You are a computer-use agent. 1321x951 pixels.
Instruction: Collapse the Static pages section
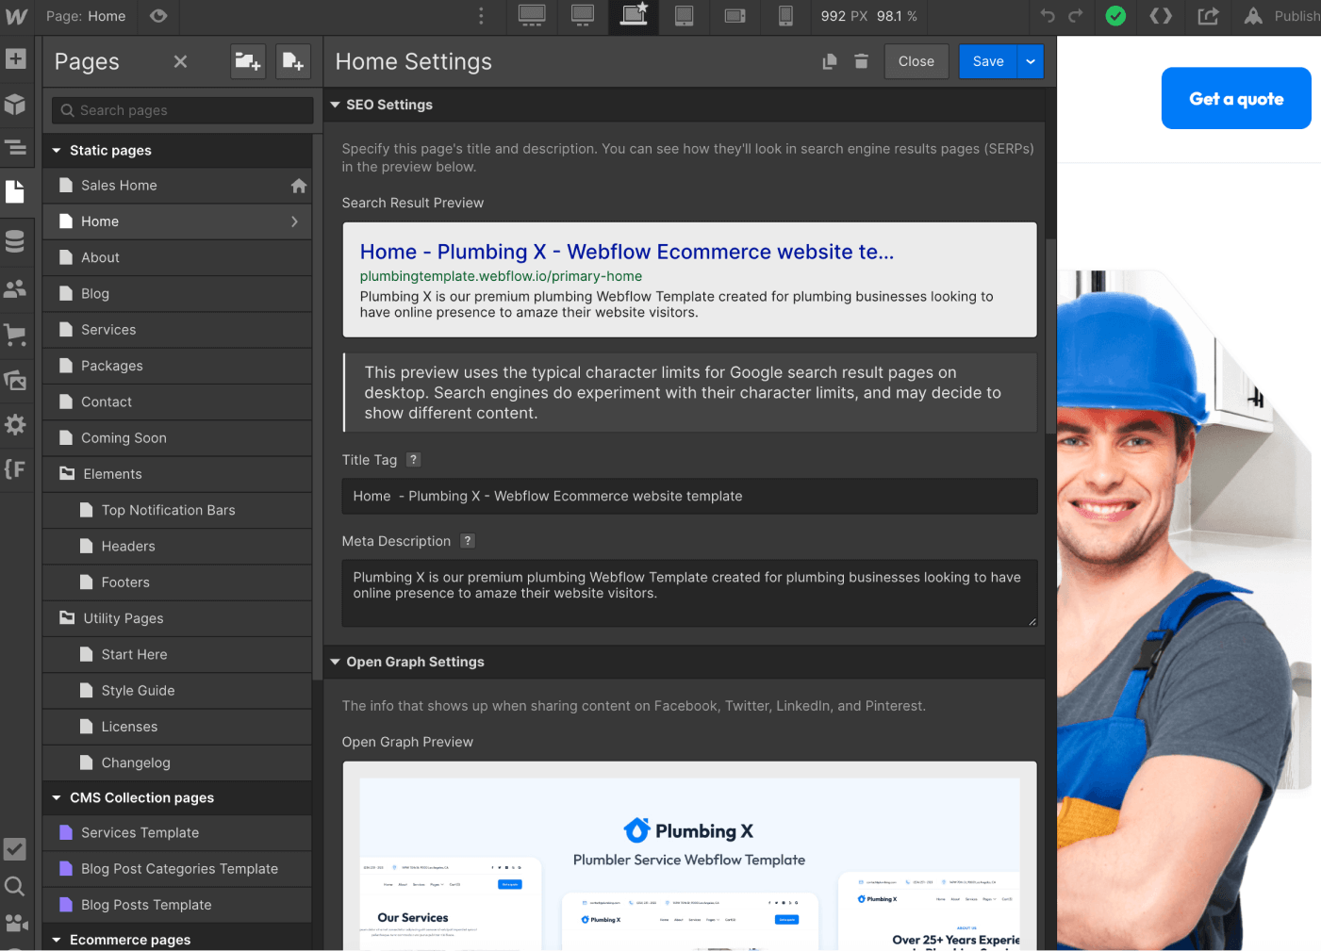[56, 150]
